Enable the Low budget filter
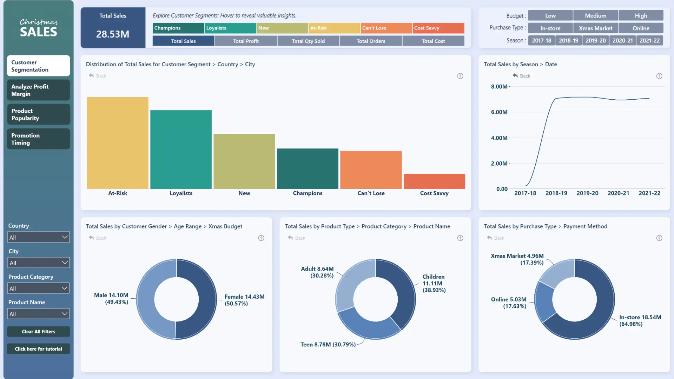This screenshot has height=379, width=674. (550, 15)
